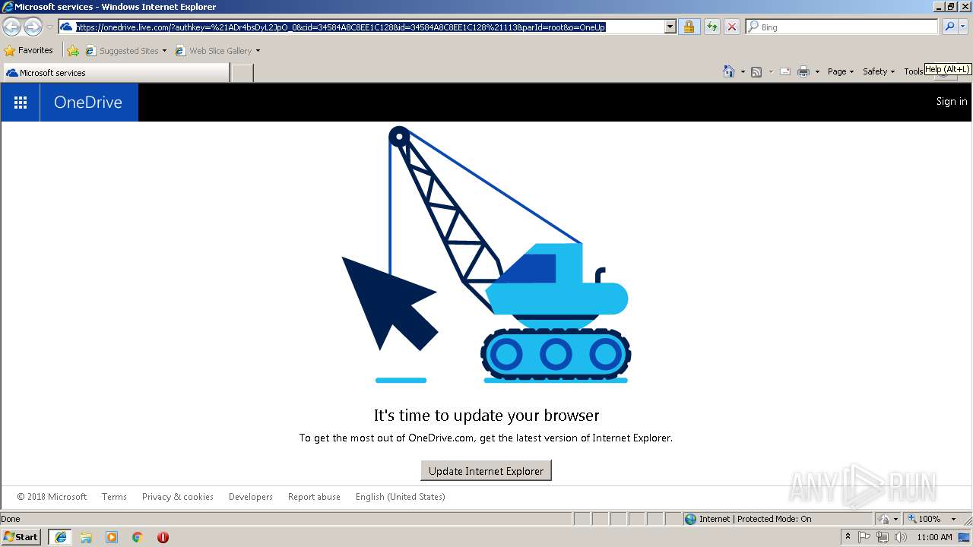Open recent pages dropdown arrow
Viewport: 973px width, 547px height.
[x=49, y=27]
